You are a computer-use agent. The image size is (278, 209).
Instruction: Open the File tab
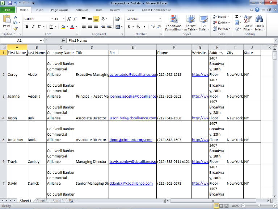pyautogui.click(x=8, y=10)
